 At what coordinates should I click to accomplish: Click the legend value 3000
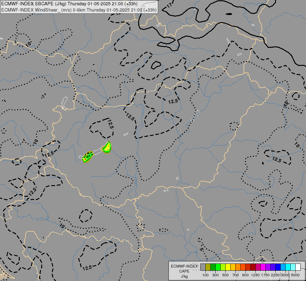click(x=285, y=275)
